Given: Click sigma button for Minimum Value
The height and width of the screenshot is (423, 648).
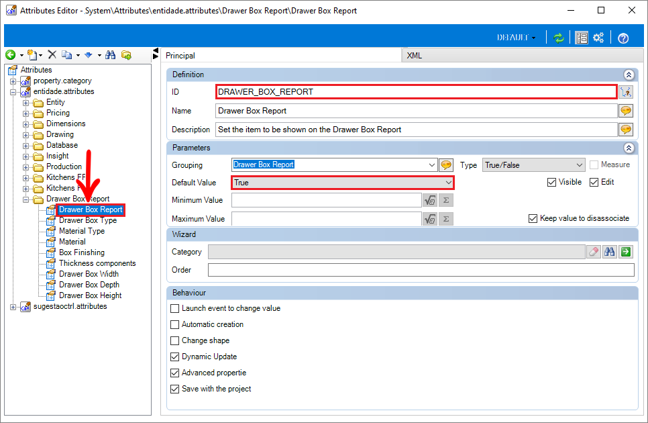Looking at the screenshot, I should click(446, 201).
